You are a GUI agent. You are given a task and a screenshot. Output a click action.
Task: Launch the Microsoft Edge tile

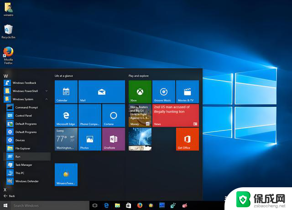click(x=66, y=115)
